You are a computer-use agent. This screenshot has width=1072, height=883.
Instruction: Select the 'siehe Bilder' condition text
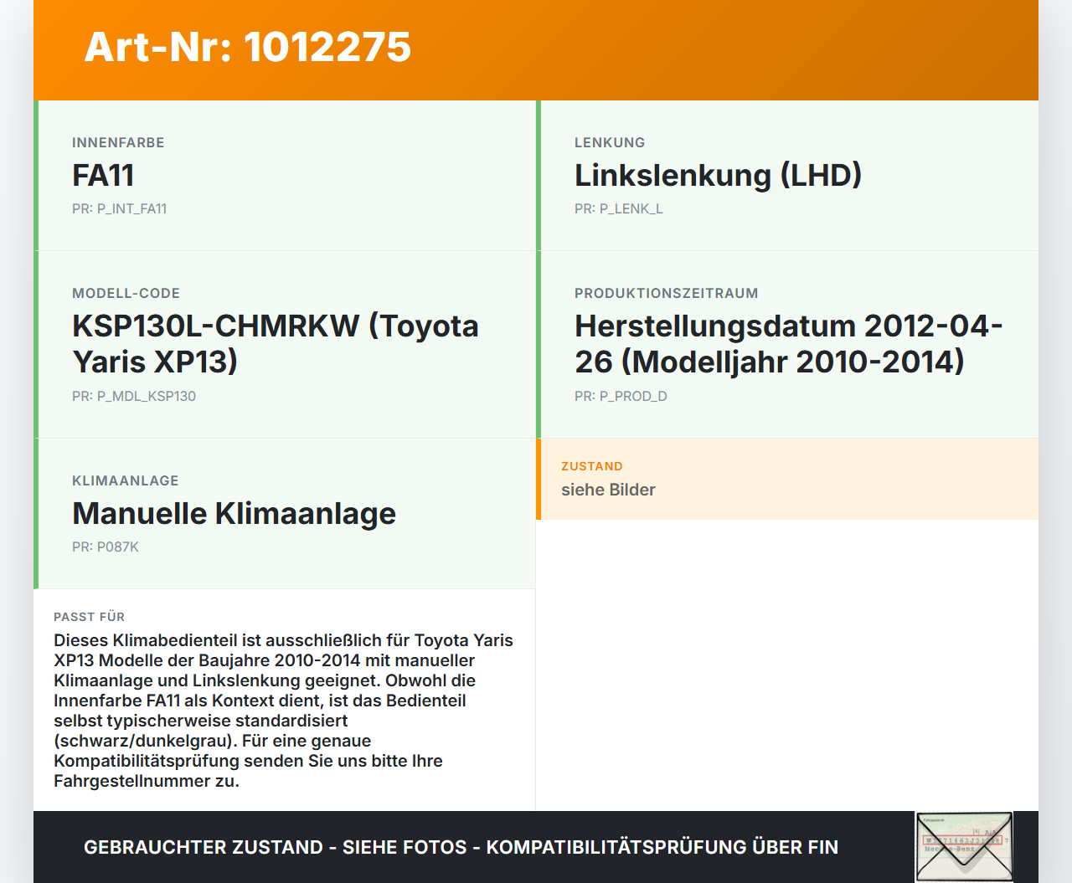(x=608, y=490)
